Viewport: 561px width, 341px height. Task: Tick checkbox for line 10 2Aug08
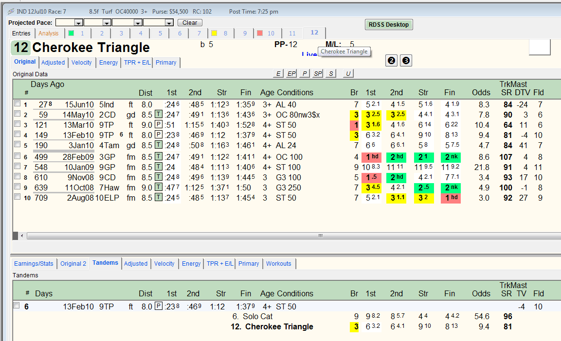click(x=17, y=197)
